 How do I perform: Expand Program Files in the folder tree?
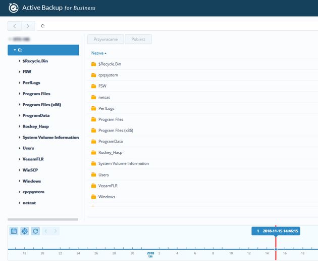20,94
